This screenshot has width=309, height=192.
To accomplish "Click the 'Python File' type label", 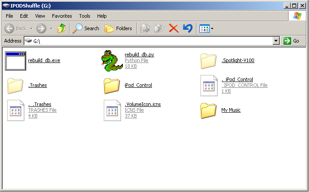I will tap(137, 60).
